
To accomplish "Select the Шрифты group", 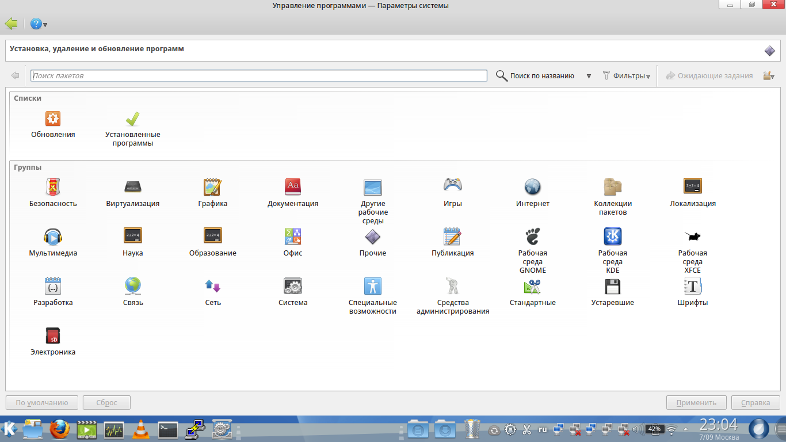I will [x=693, y=292].
